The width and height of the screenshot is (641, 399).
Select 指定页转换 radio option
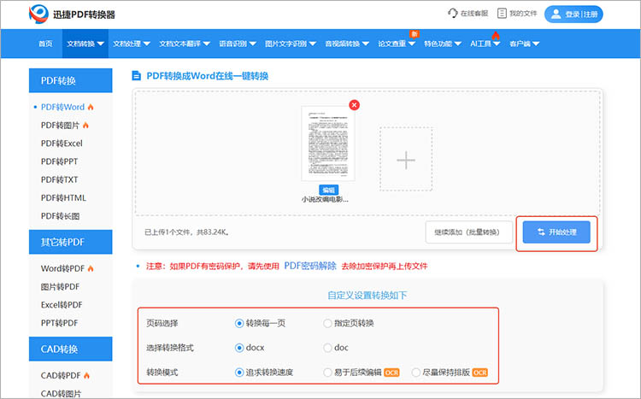coord(327,323)
